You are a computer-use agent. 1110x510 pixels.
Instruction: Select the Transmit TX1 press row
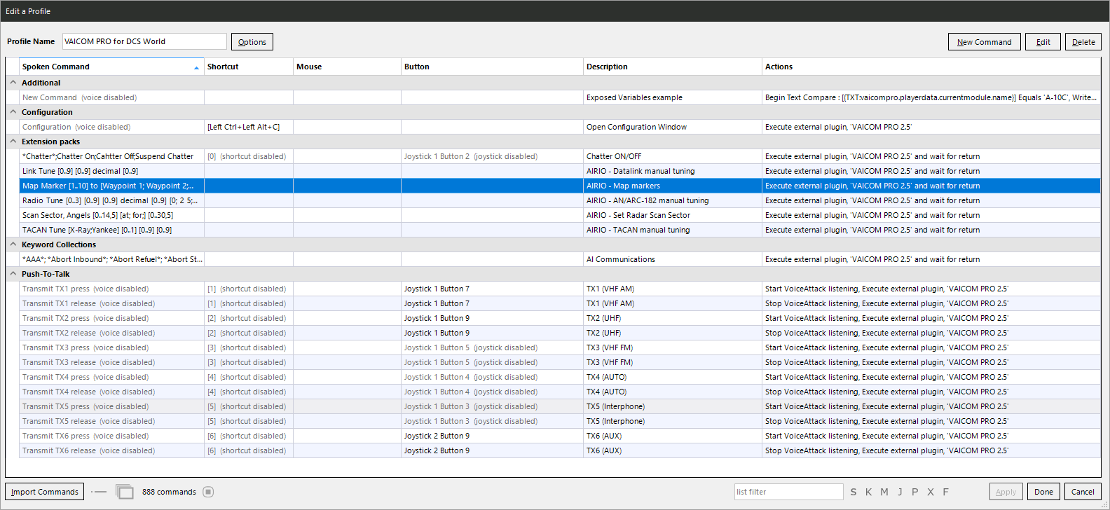point(560,289)
